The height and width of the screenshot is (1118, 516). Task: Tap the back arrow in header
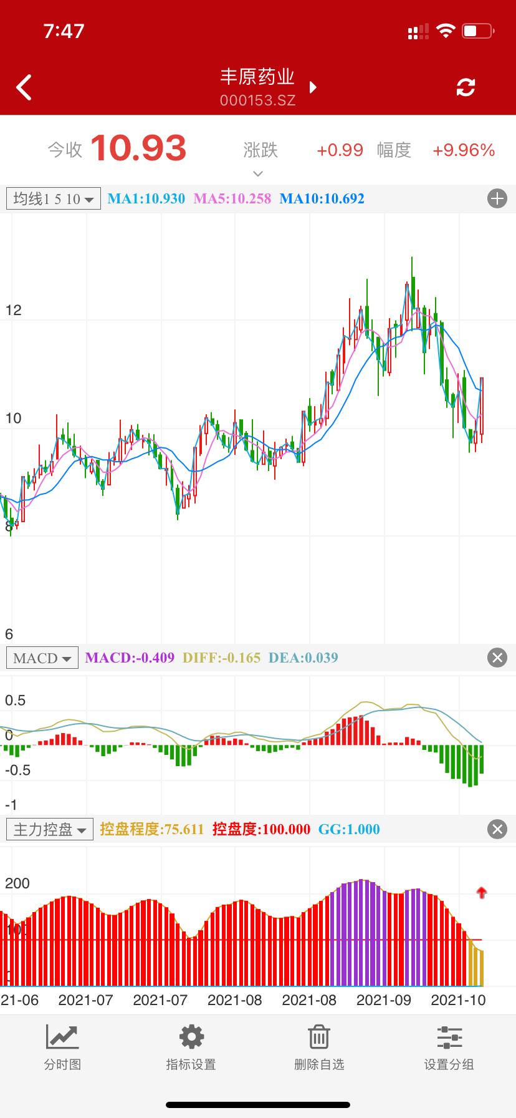[x=24, y=87]
